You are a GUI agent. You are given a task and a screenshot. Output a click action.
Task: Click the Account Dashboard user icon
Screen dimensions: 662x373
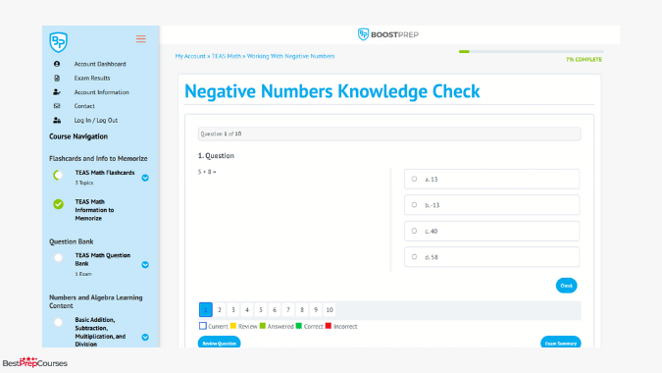click(x=57, y=64)
